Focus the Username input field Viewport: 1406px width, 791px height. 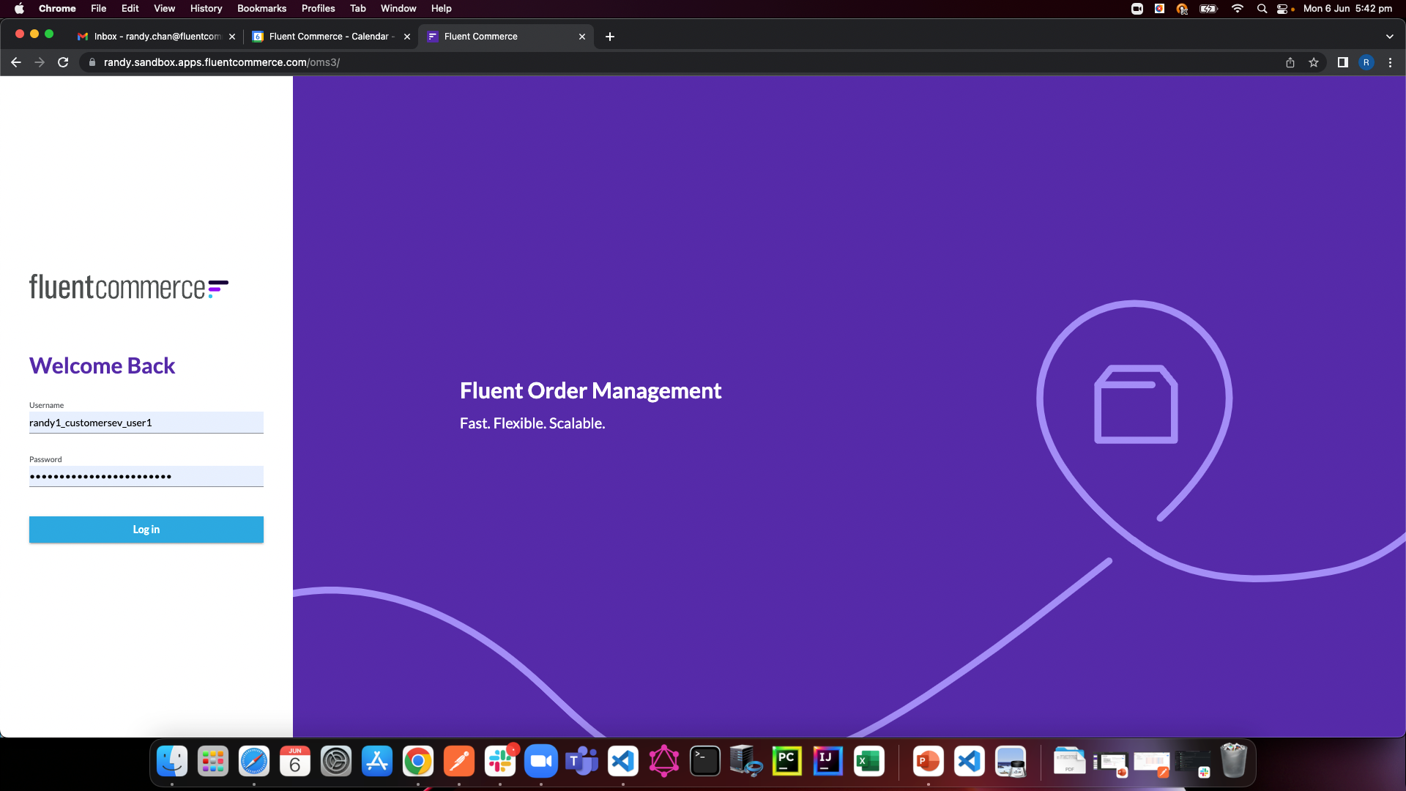146,423
